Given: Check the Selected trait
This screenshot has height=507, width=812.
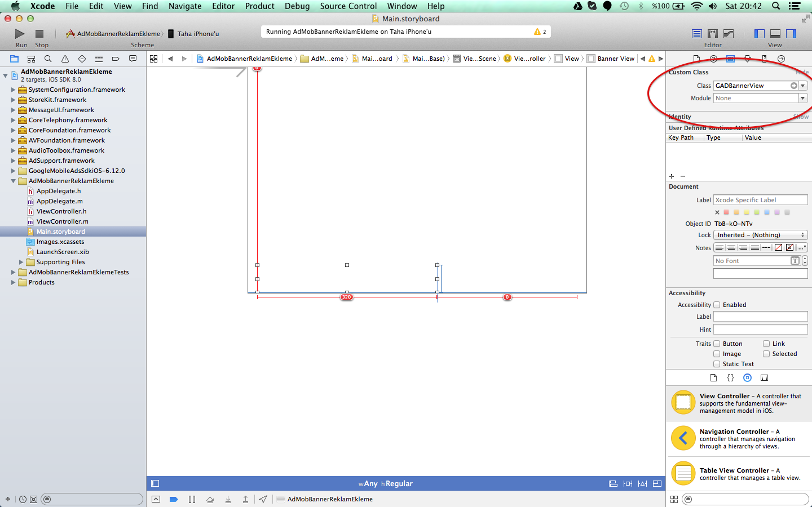Looking at the screenshot, I should tap(766, 354).
